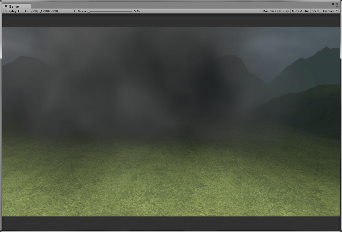Toggle Mute Audio
Viewport: 342px width, 232px height.
[300, 11]
